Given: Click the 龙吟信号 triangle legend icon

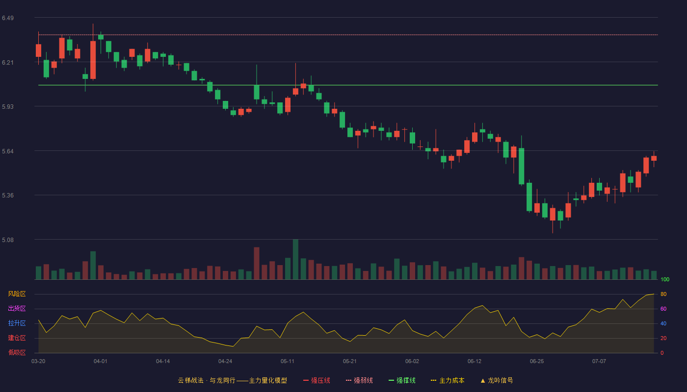Looking at the screenshot, I should coord(483,380).
